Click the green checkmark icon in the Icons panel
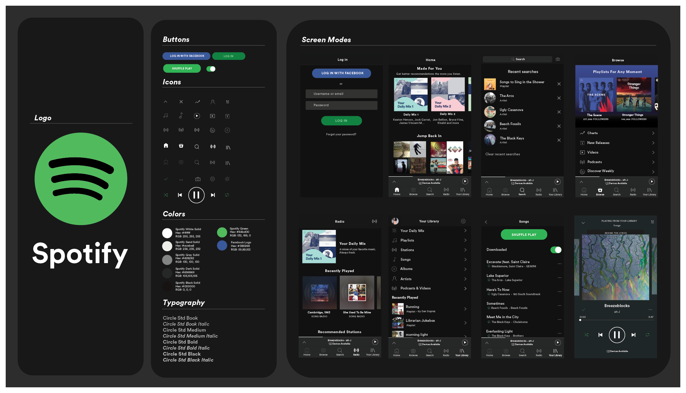The width and height of the screenshot is (686, 393). point(166,179)
